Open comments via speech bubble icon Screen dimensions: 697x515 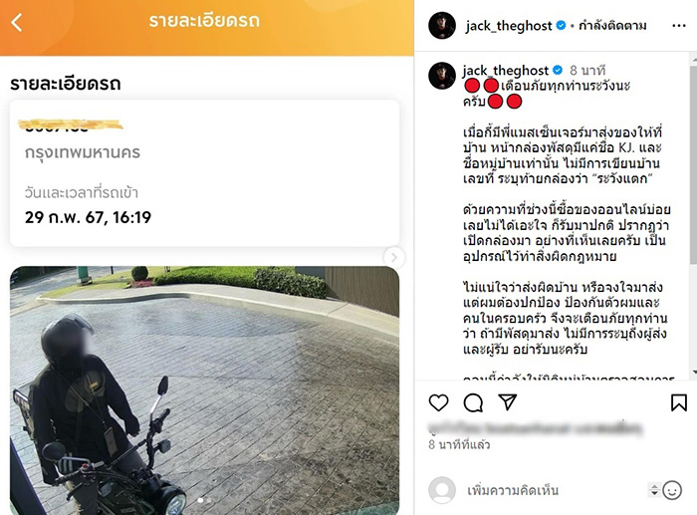click(473, 402)
